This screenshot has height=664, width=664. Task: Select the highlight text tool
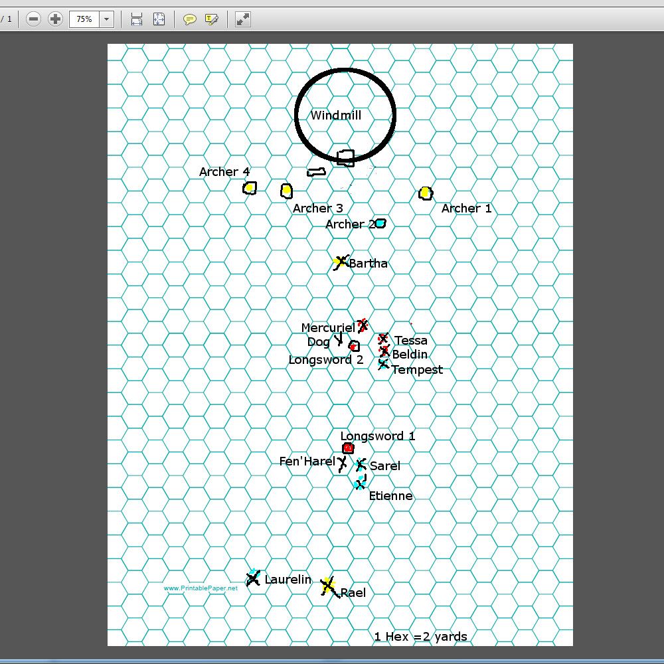pos(212,19)
